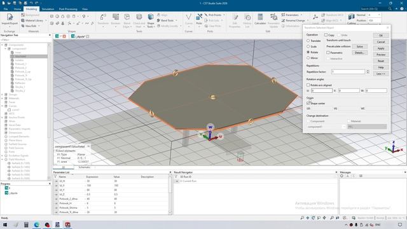Click the Navigation Tree scrollbar
The width and height of the screenshot is (407, 229).
point(49,112)
